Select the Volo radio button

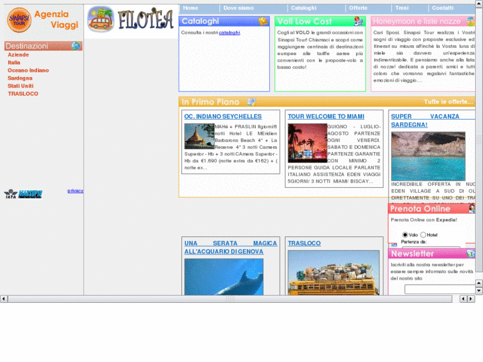point(405,234)
